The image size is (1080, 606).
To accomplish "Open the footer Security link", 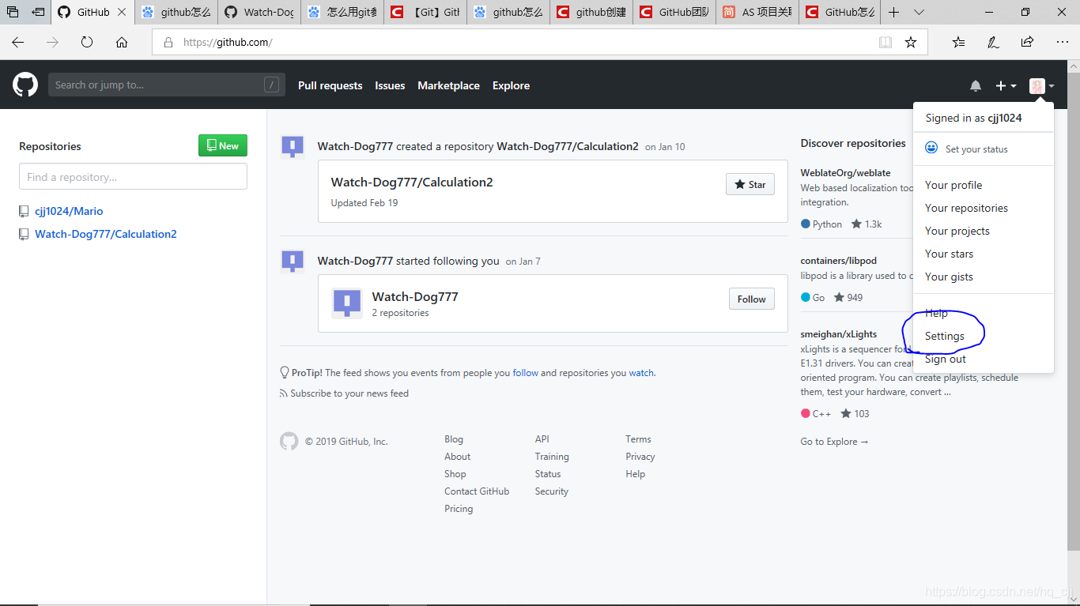I will tap(552, 491).
